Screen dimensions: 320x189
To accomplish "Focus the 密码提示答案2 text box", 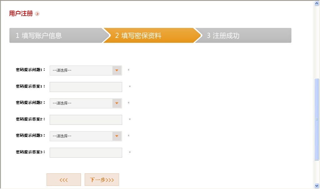I will click(86, 120).
